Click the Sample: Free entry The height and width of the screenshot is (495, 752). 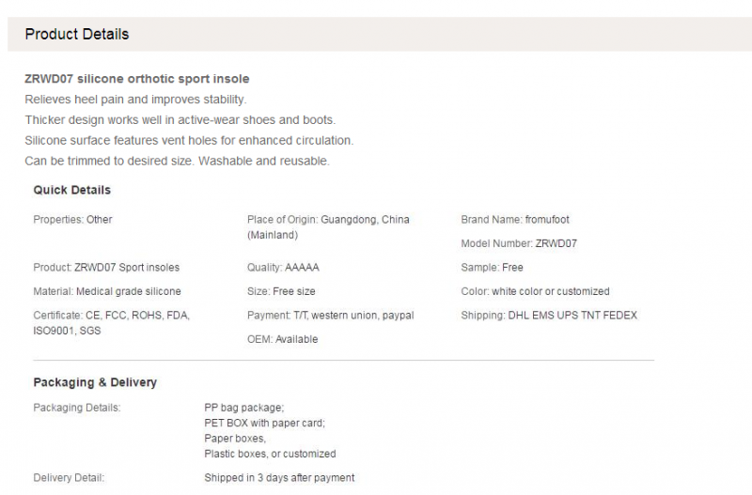tap(492, 268)
